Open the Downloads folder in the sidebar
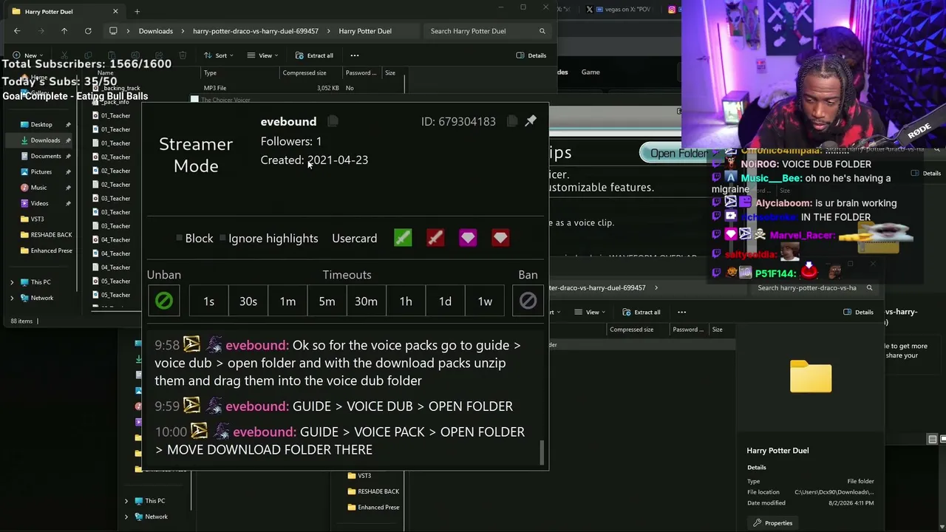946x532 pixels. pos(45,140)
